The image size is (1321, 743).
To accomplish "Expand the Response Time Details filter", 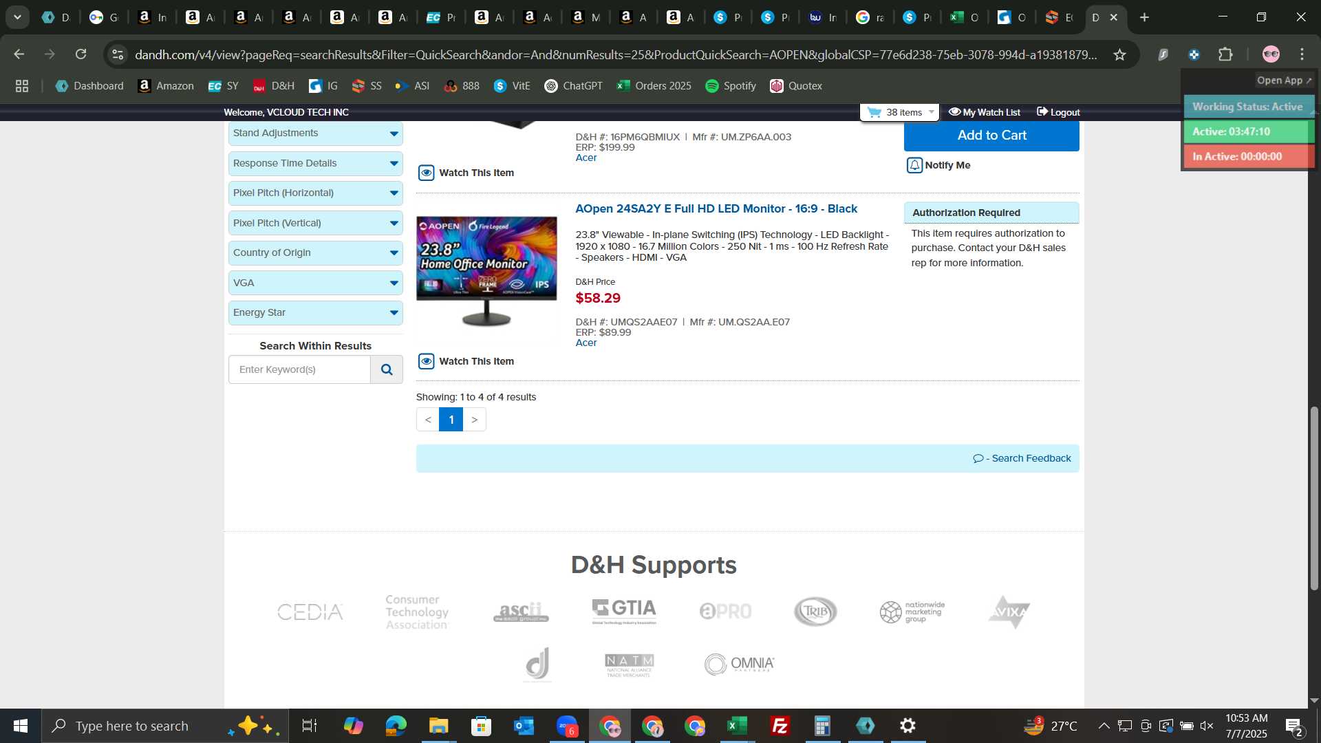I will tap(315, 164).
